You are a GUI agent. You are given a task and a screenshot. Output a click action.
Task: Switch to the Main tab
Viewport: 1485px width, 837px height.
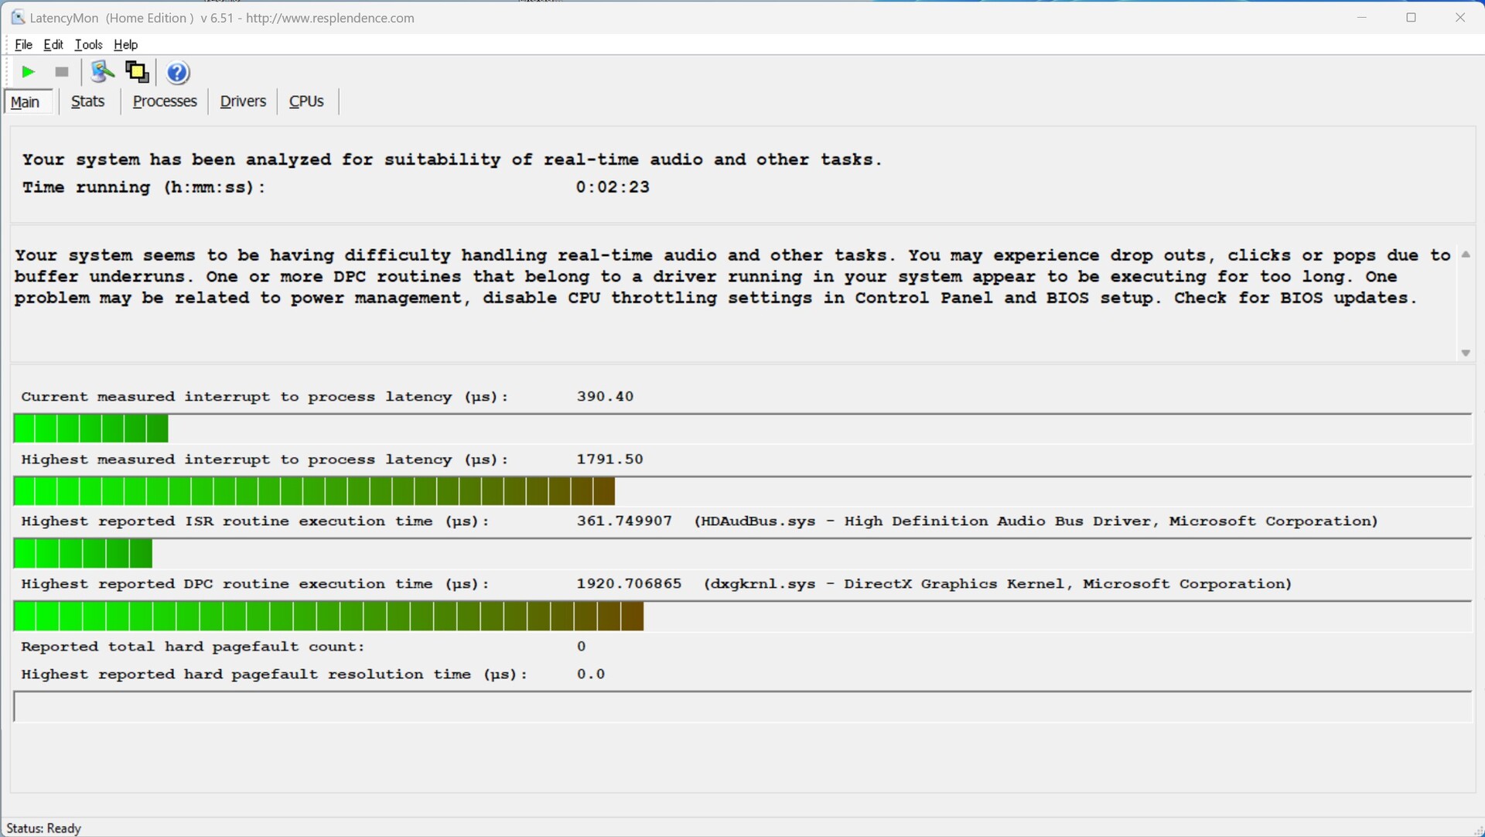[26, 101]
